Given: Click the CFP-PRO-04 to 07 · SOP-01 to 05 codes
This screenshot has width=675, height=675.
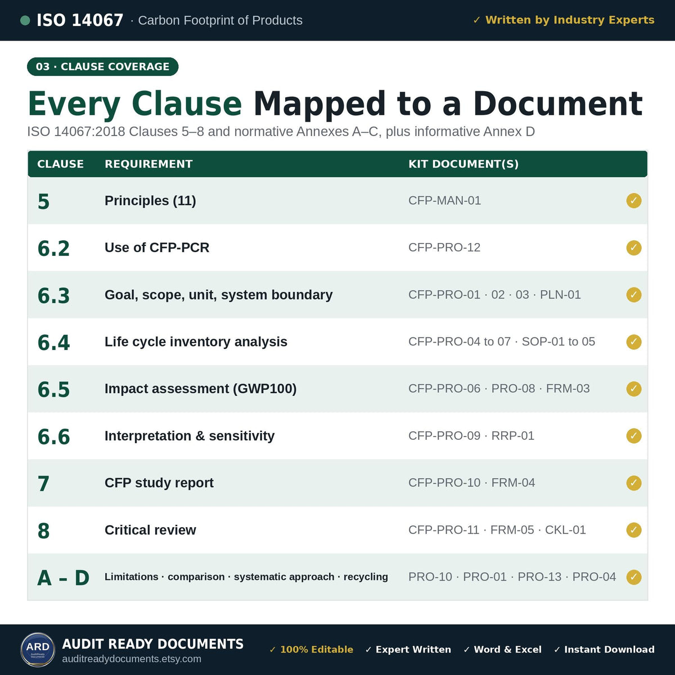Looking at the screenshot, I should pyautogui.click(x=502, y=341).
